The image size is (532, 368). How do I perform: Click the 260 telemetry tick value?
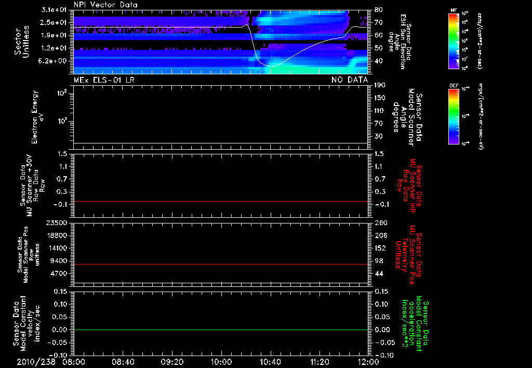381,222
